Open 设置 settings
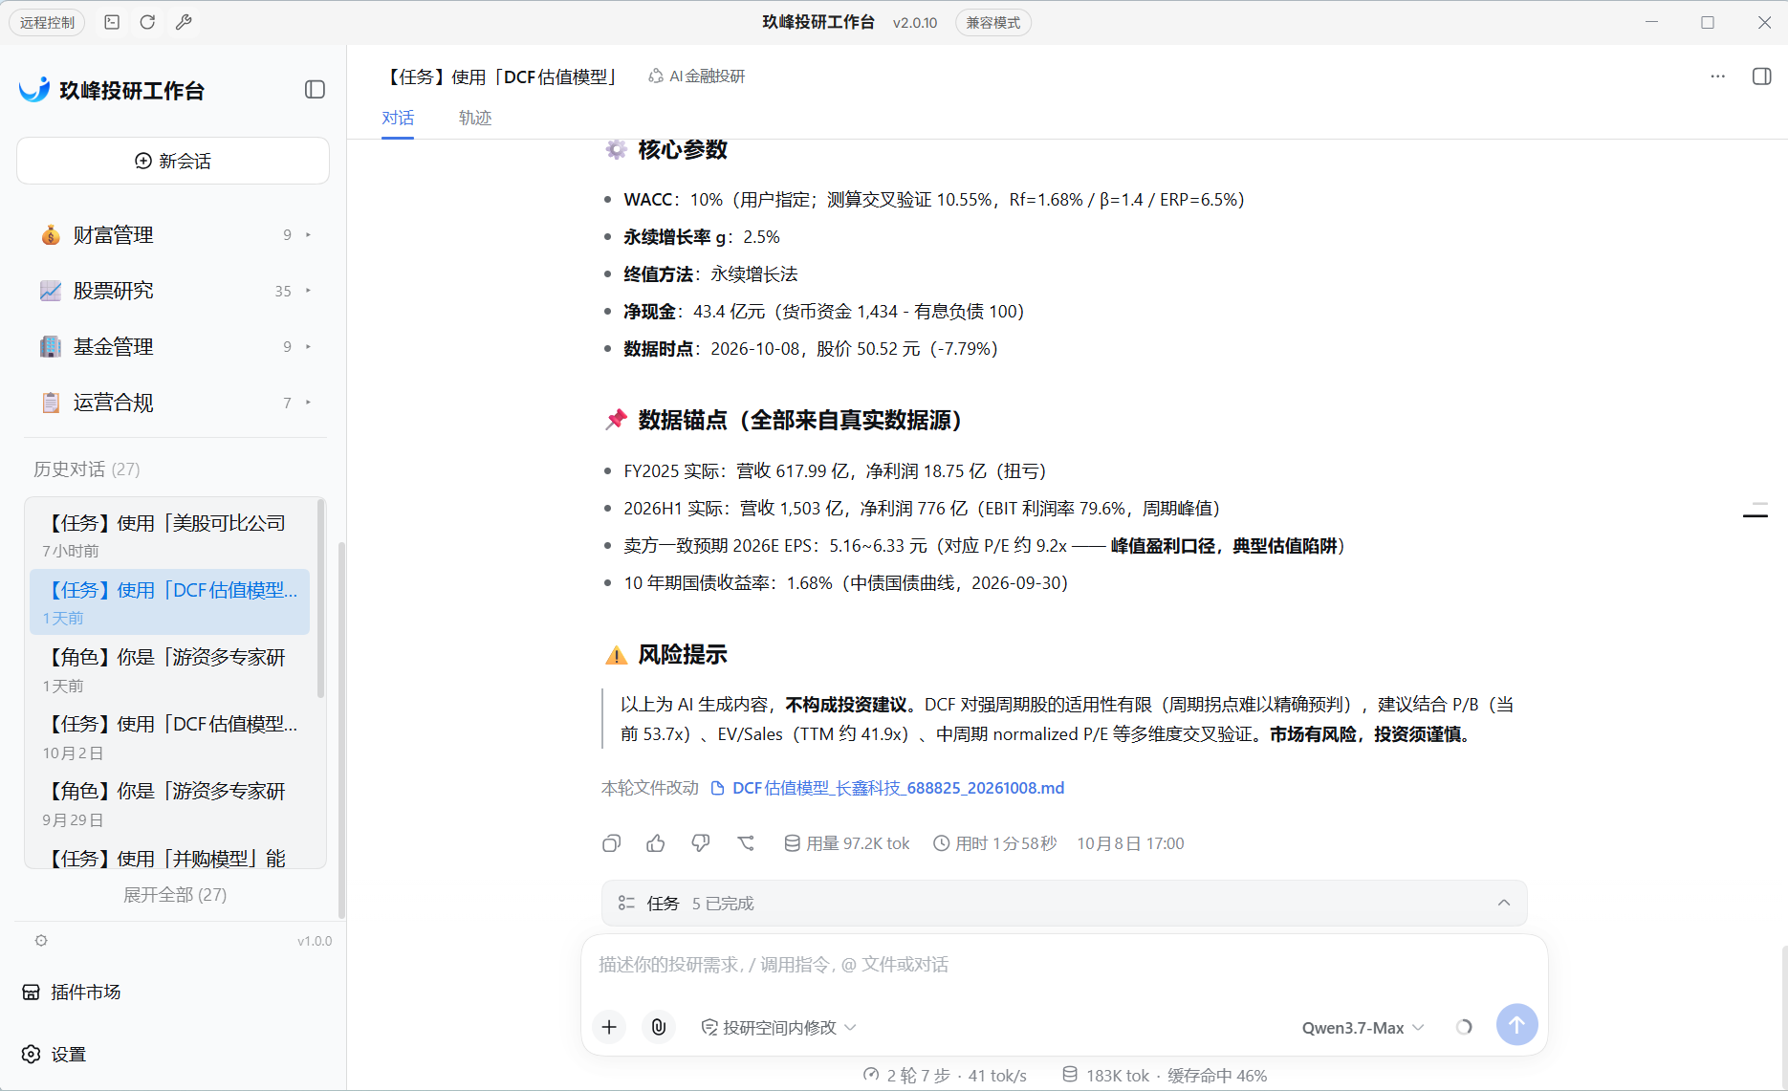 point(55,1054)
